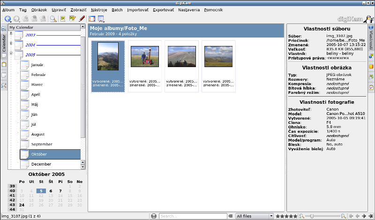Toggle full screen mode icon

[92, 19]
